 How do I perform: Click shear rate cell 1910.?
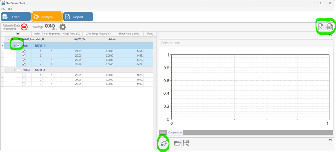point(129,80)
